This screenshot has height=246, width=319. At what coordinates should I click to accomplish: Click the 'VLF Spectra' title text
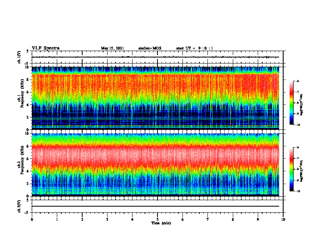(x=46, y=48)
